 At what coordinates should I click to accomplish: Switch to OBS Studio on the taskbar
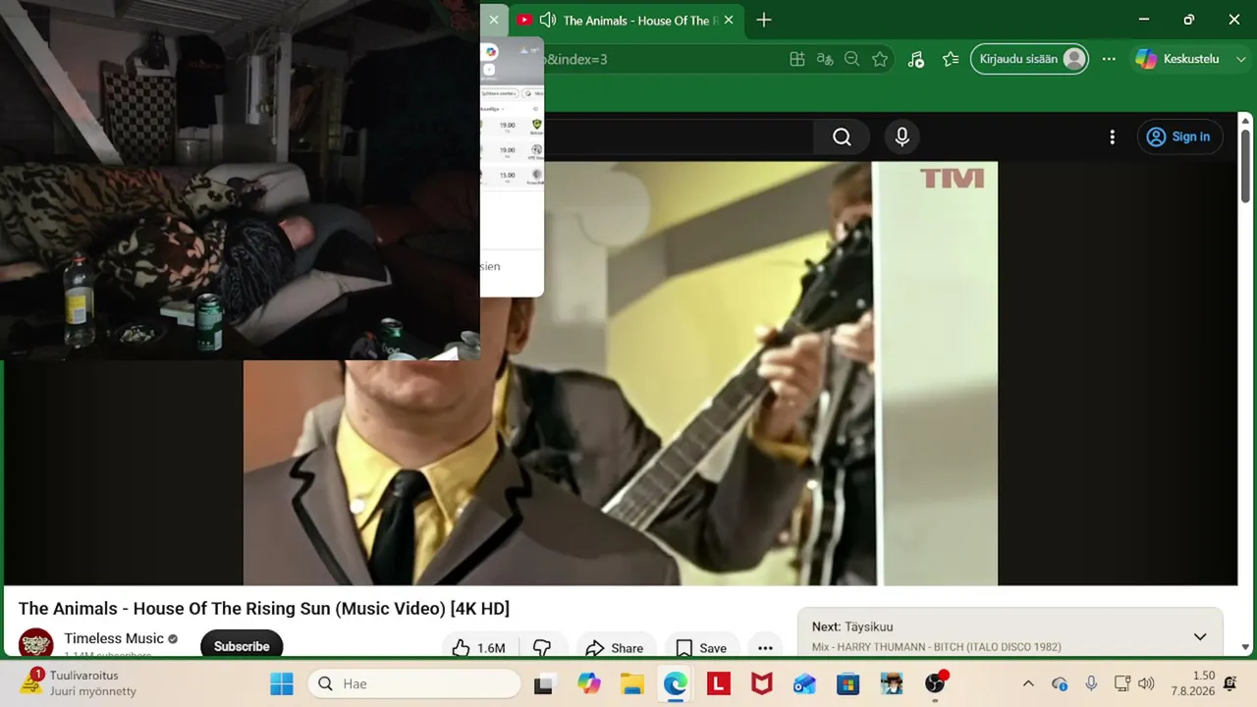[x=935, y=683]
